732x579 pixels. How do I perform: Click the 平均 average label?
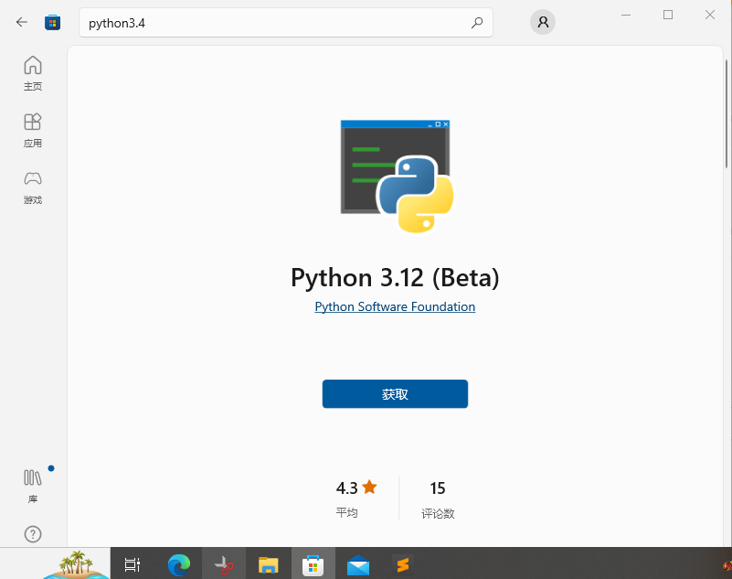(x=346, y=512)
